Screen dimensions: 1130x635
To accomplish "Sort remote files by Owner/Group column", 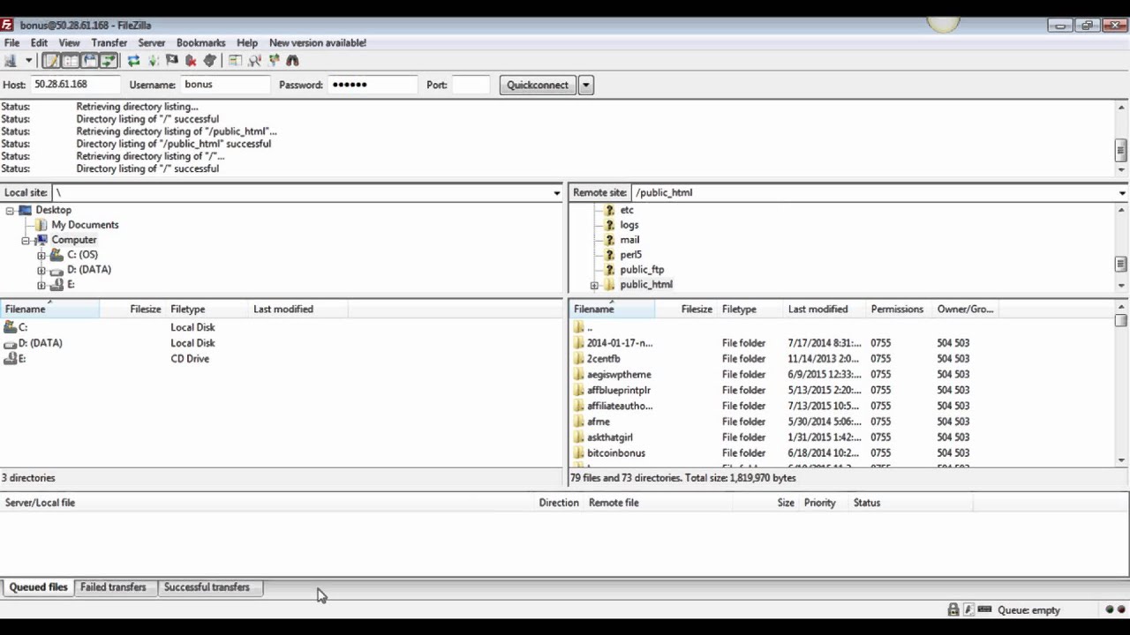I will 966,309.
